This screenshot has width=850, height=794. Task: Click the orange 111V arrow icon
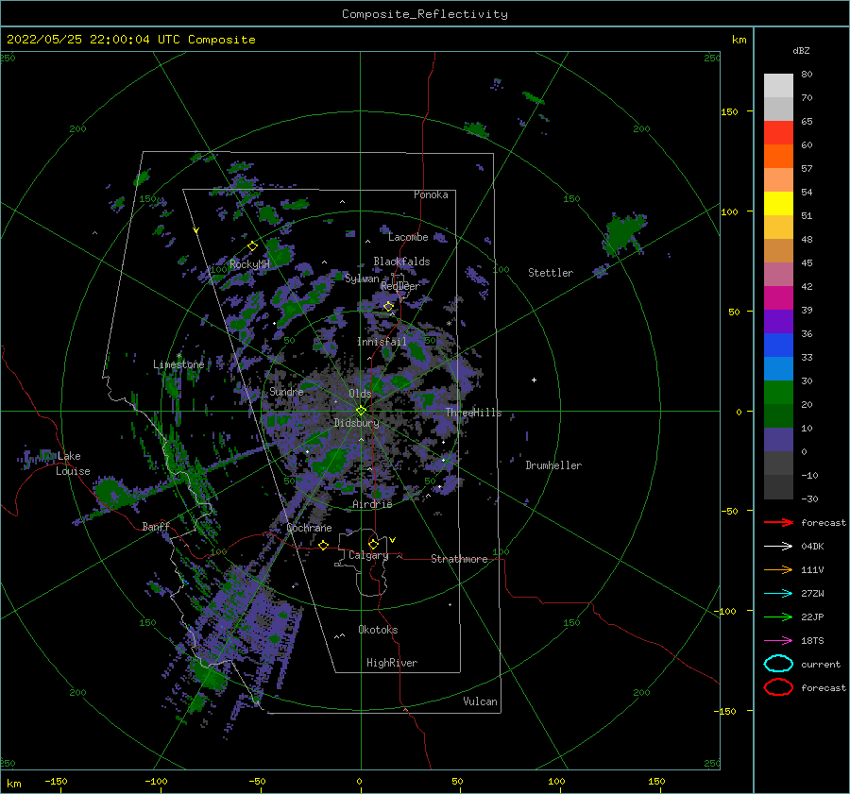point(778,569)
